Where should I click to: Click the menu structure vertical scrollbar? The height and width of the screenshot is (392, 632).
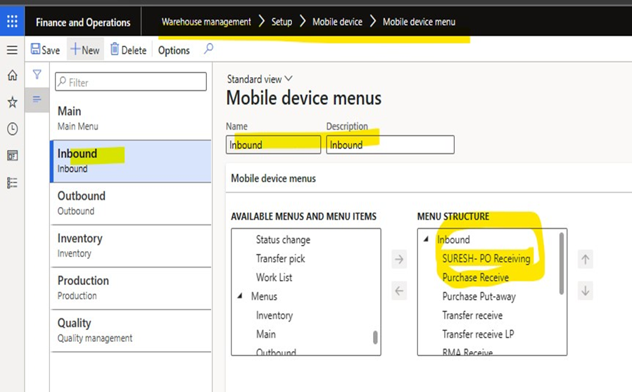(562, 264)
